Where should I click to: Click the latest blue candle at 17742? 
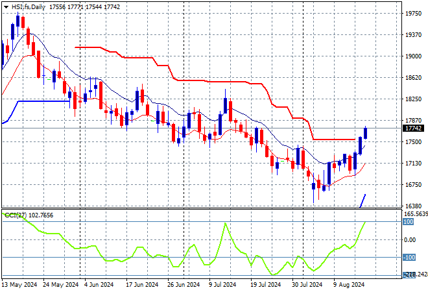366,133
